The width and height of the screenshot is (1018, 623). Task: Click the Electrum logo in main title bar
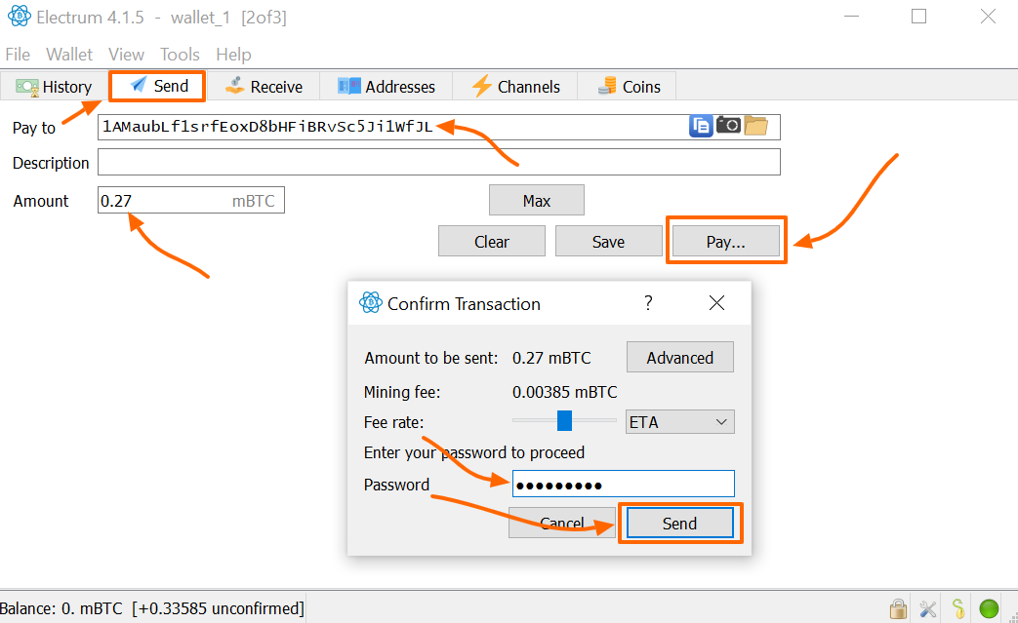tap(19, 17)
